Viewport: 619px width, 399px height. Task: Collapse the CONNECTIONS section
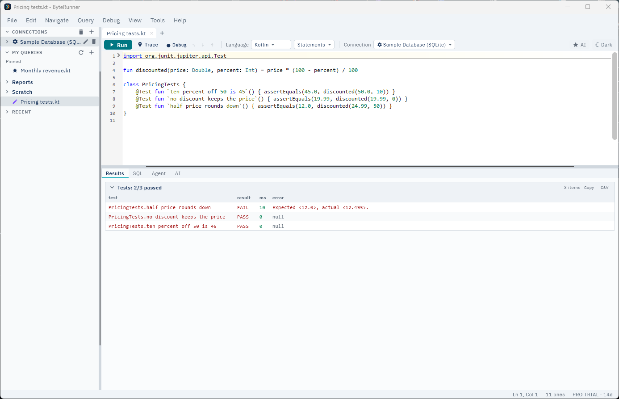point(7,32)
